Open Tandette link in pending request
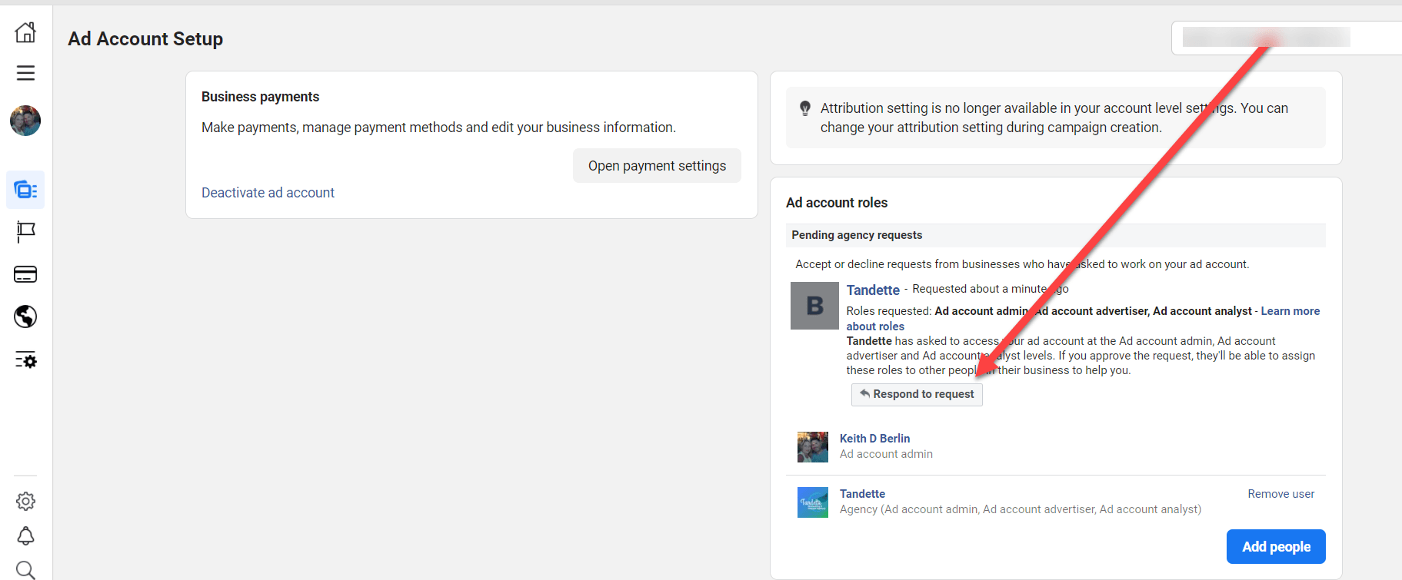Screen dimensions: 1402x580 pyautogui.click(x=873, y=290)
